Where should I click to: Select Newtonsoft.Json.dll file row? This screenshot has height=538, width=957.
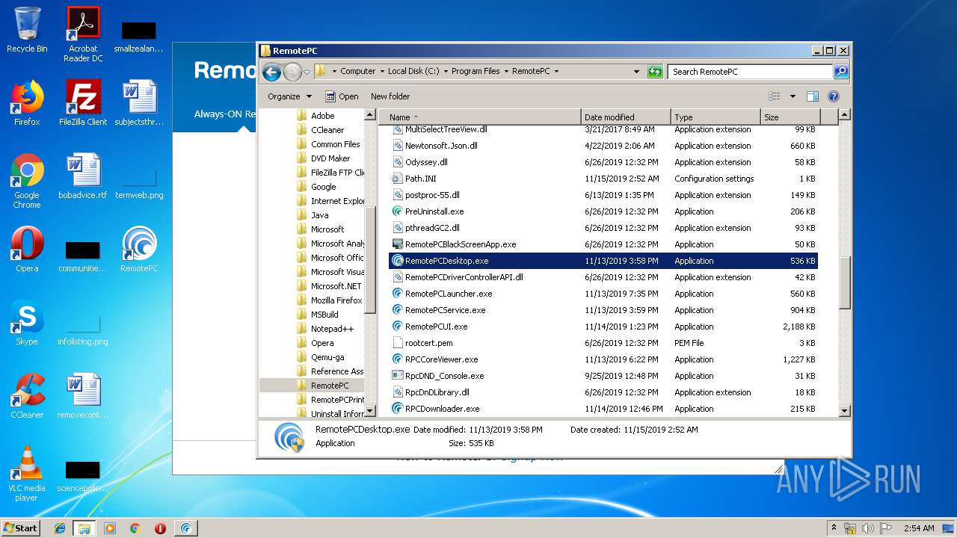(603, 146)
